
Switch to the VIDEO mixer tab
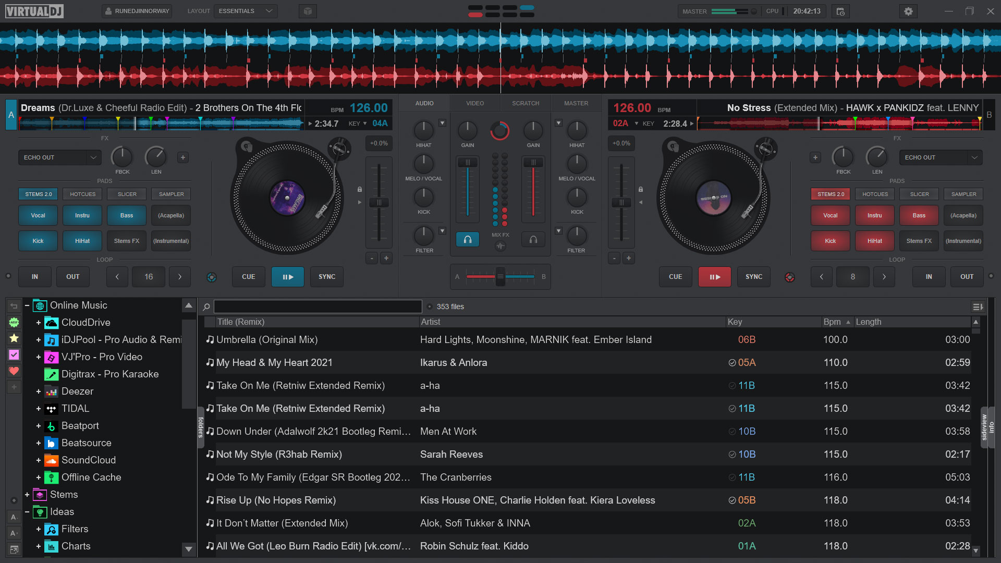pyautogui.click(x=474, y=103)
